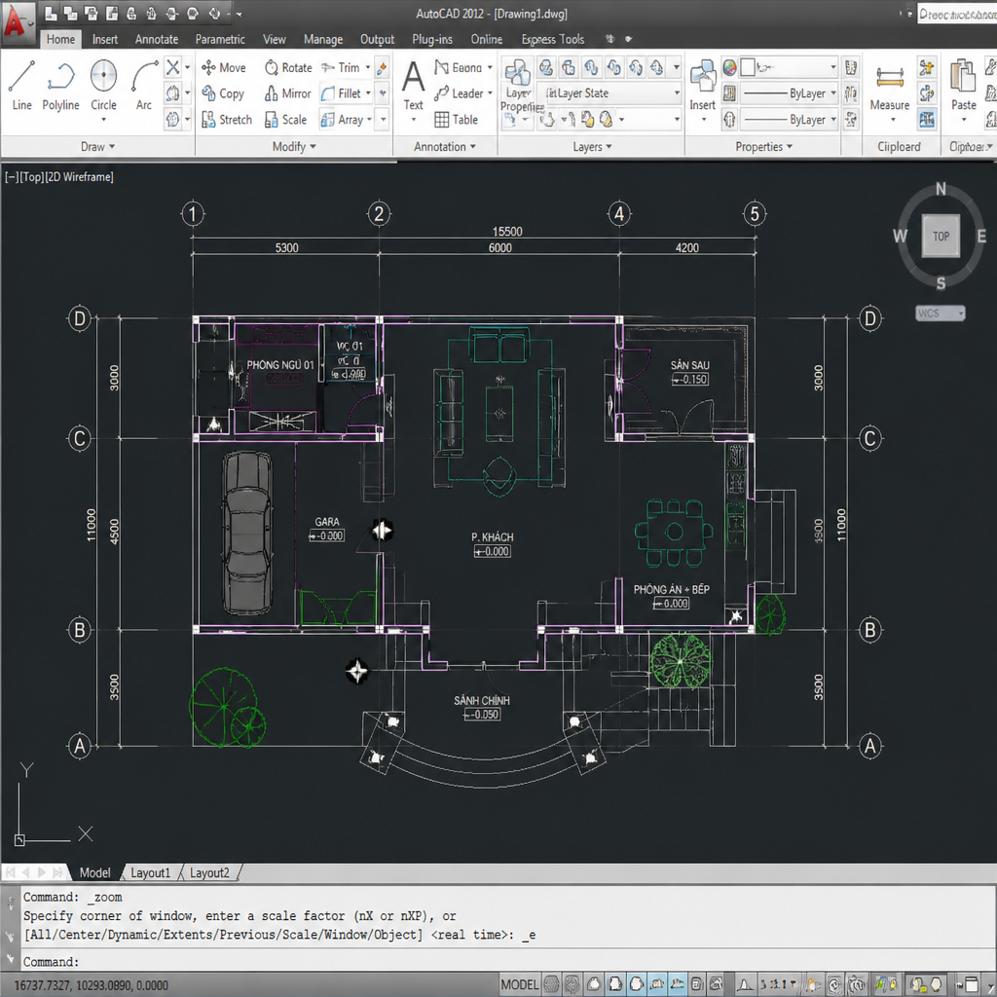Select the Arc tool
The image size is (997, 997).
pos(144,86)
